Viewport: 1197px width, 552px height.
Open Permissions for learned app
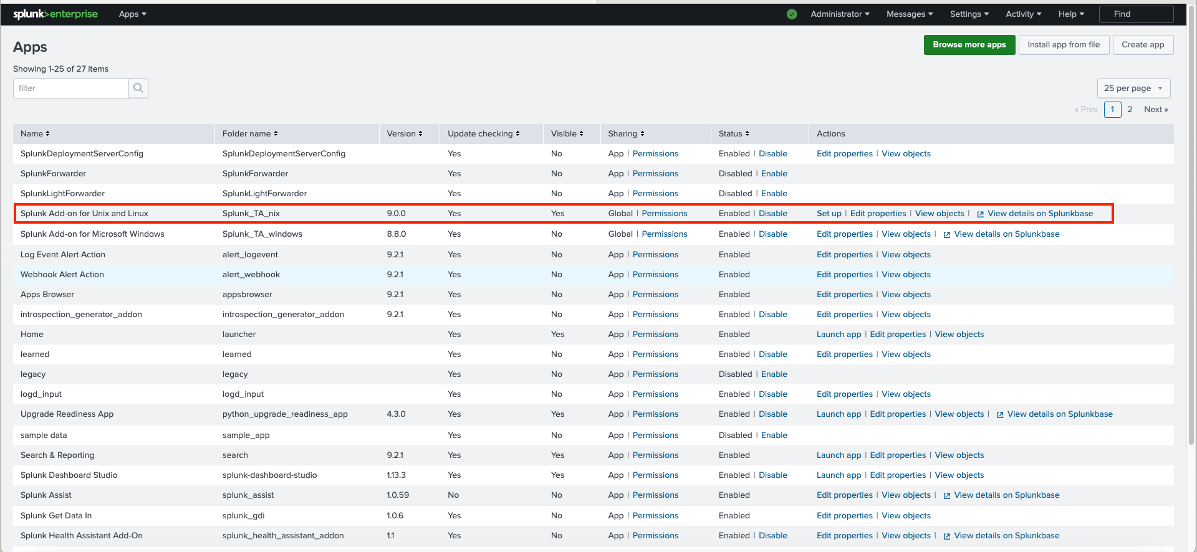[x=655, y=354]
